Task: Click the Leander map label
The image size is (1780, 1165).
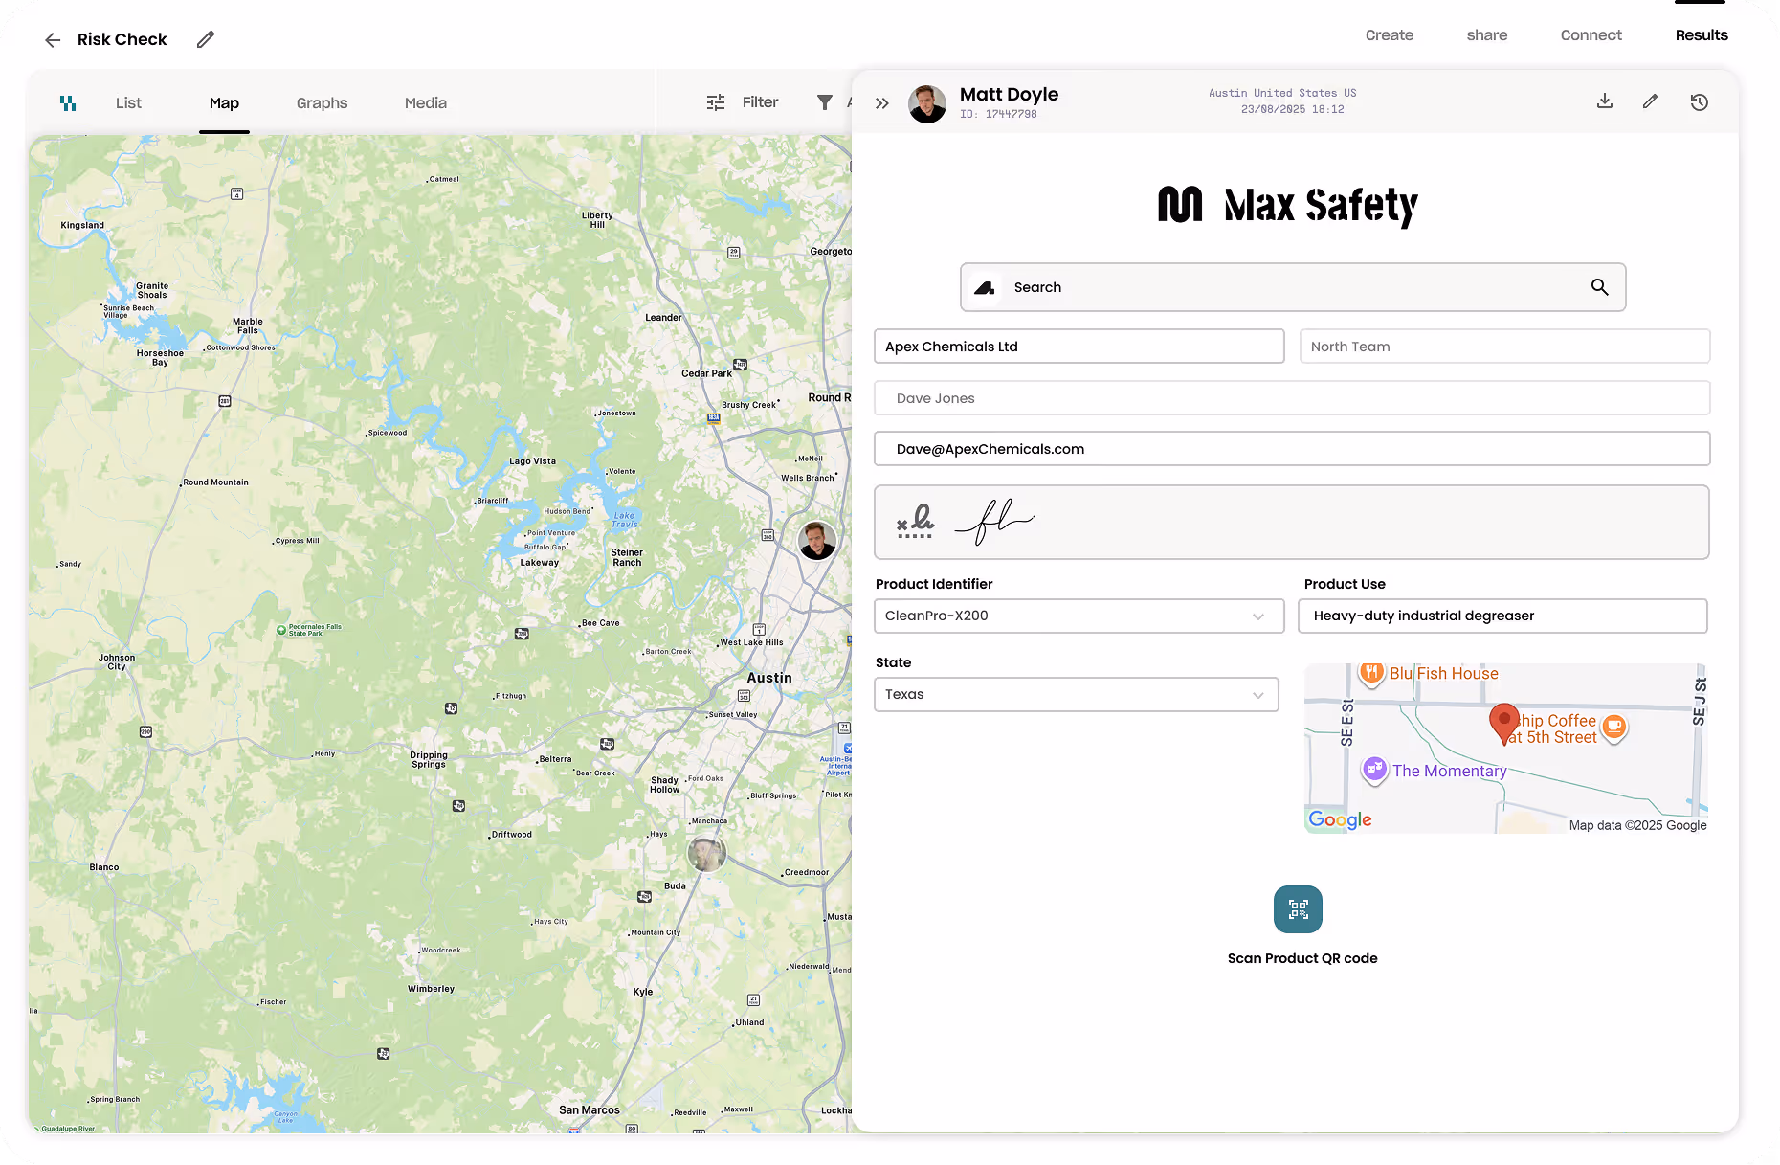Action: [x=663, y=318]
